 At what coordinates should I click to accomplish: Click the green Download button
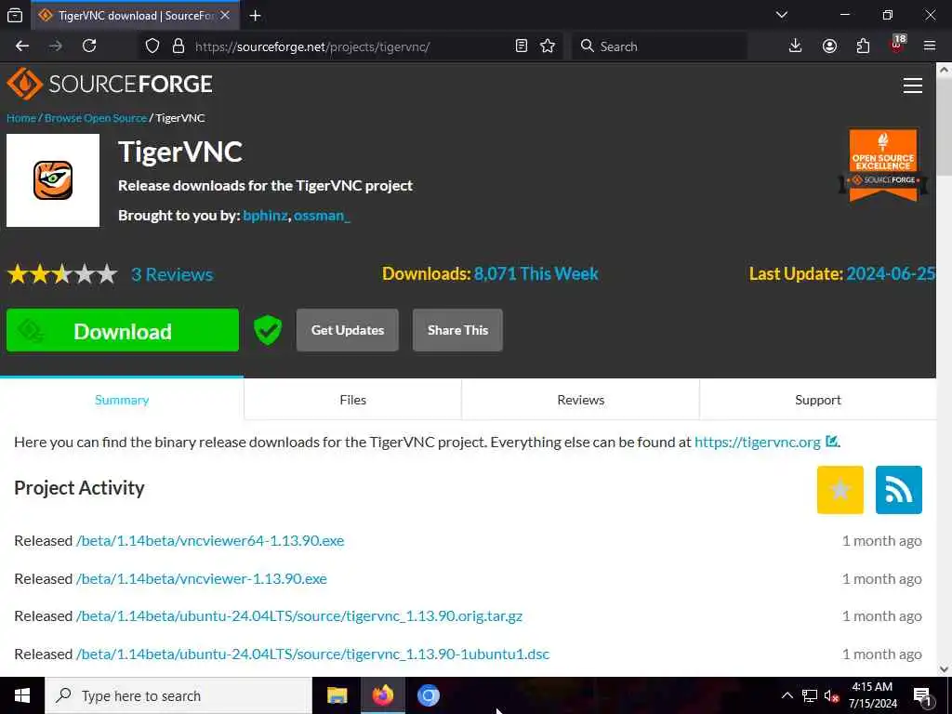pos(123,330)
